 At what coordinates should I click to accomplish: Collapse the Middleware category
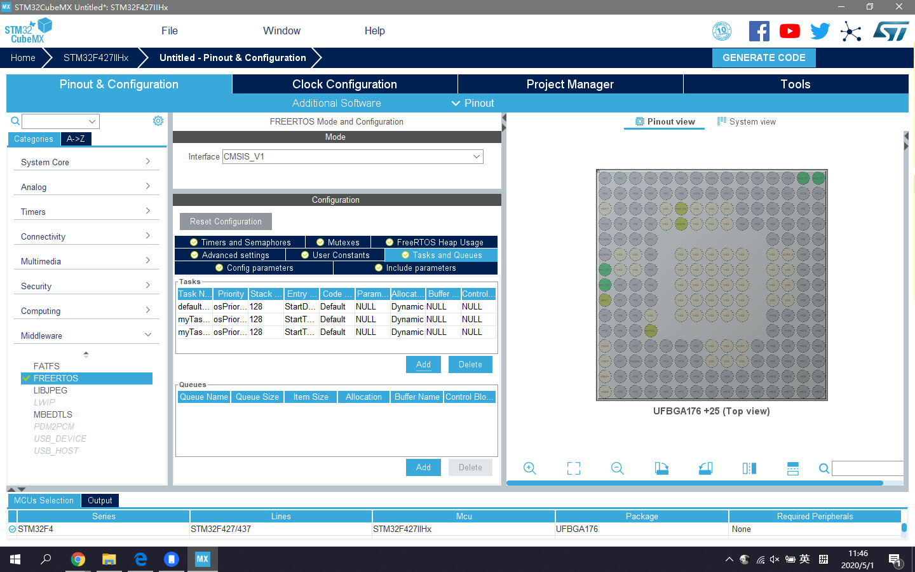[86, 336]
